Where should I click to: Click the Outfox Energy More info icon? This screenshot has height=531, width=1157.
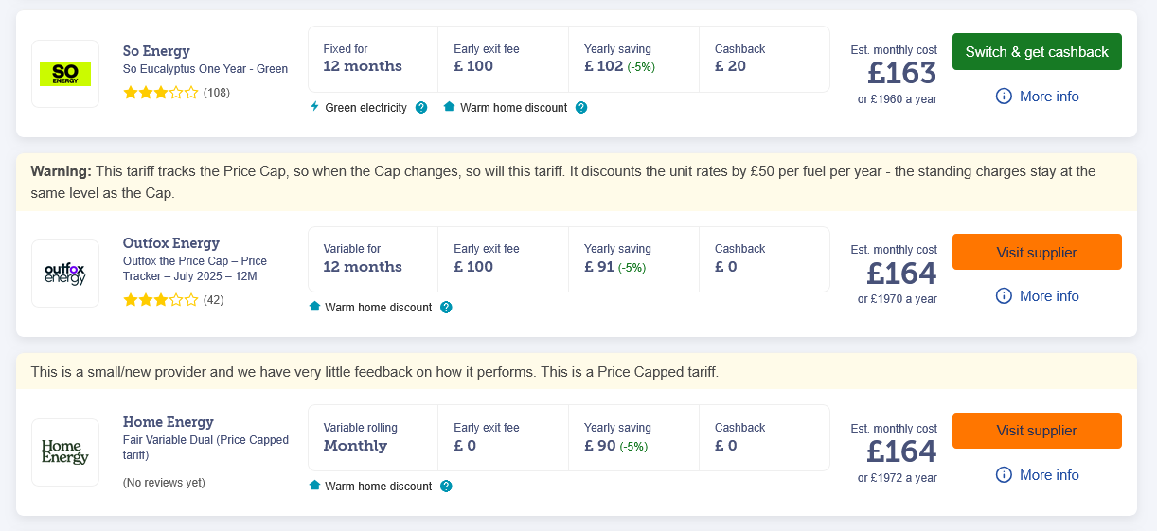[1004, 296]
